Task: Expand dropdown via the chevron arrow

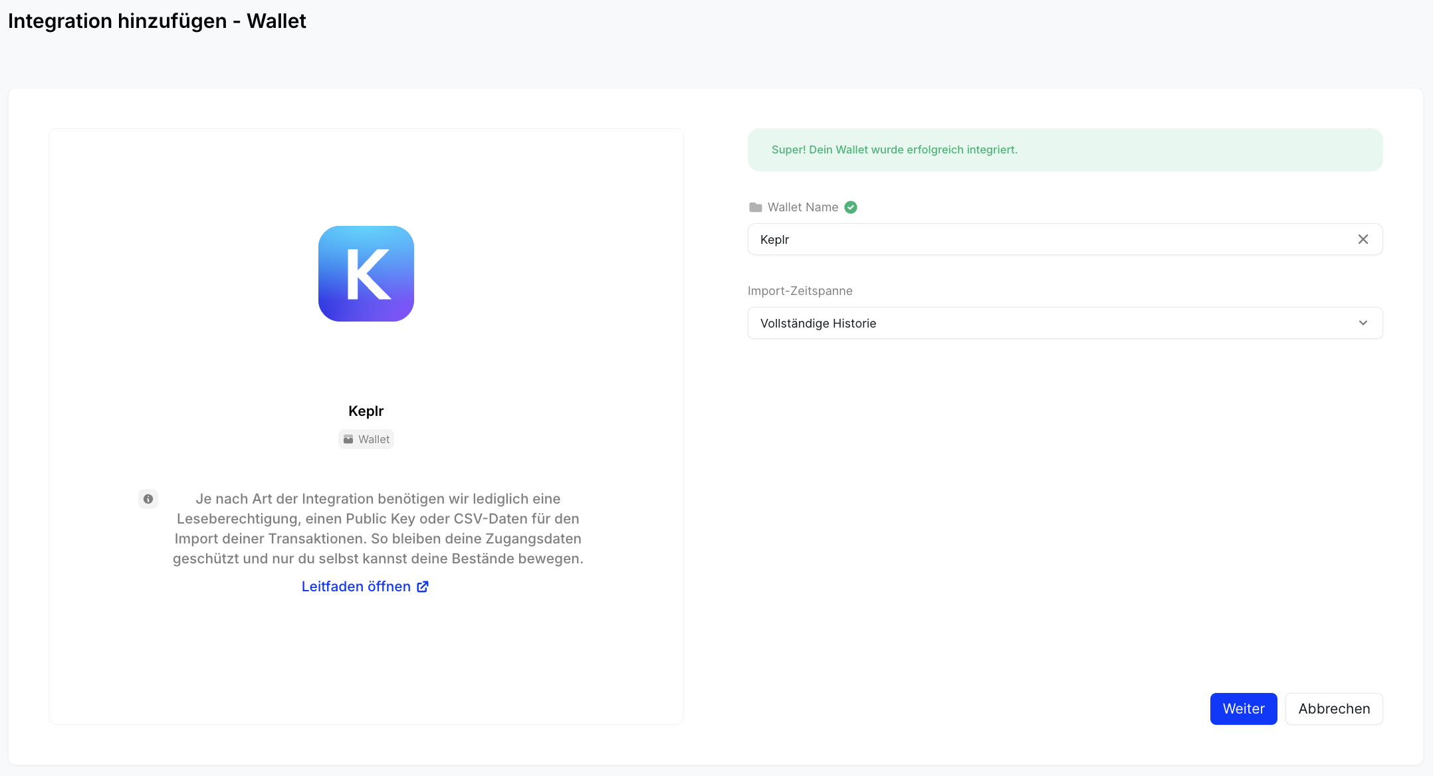Action: pyautogui.click(x=1363, y=323)
